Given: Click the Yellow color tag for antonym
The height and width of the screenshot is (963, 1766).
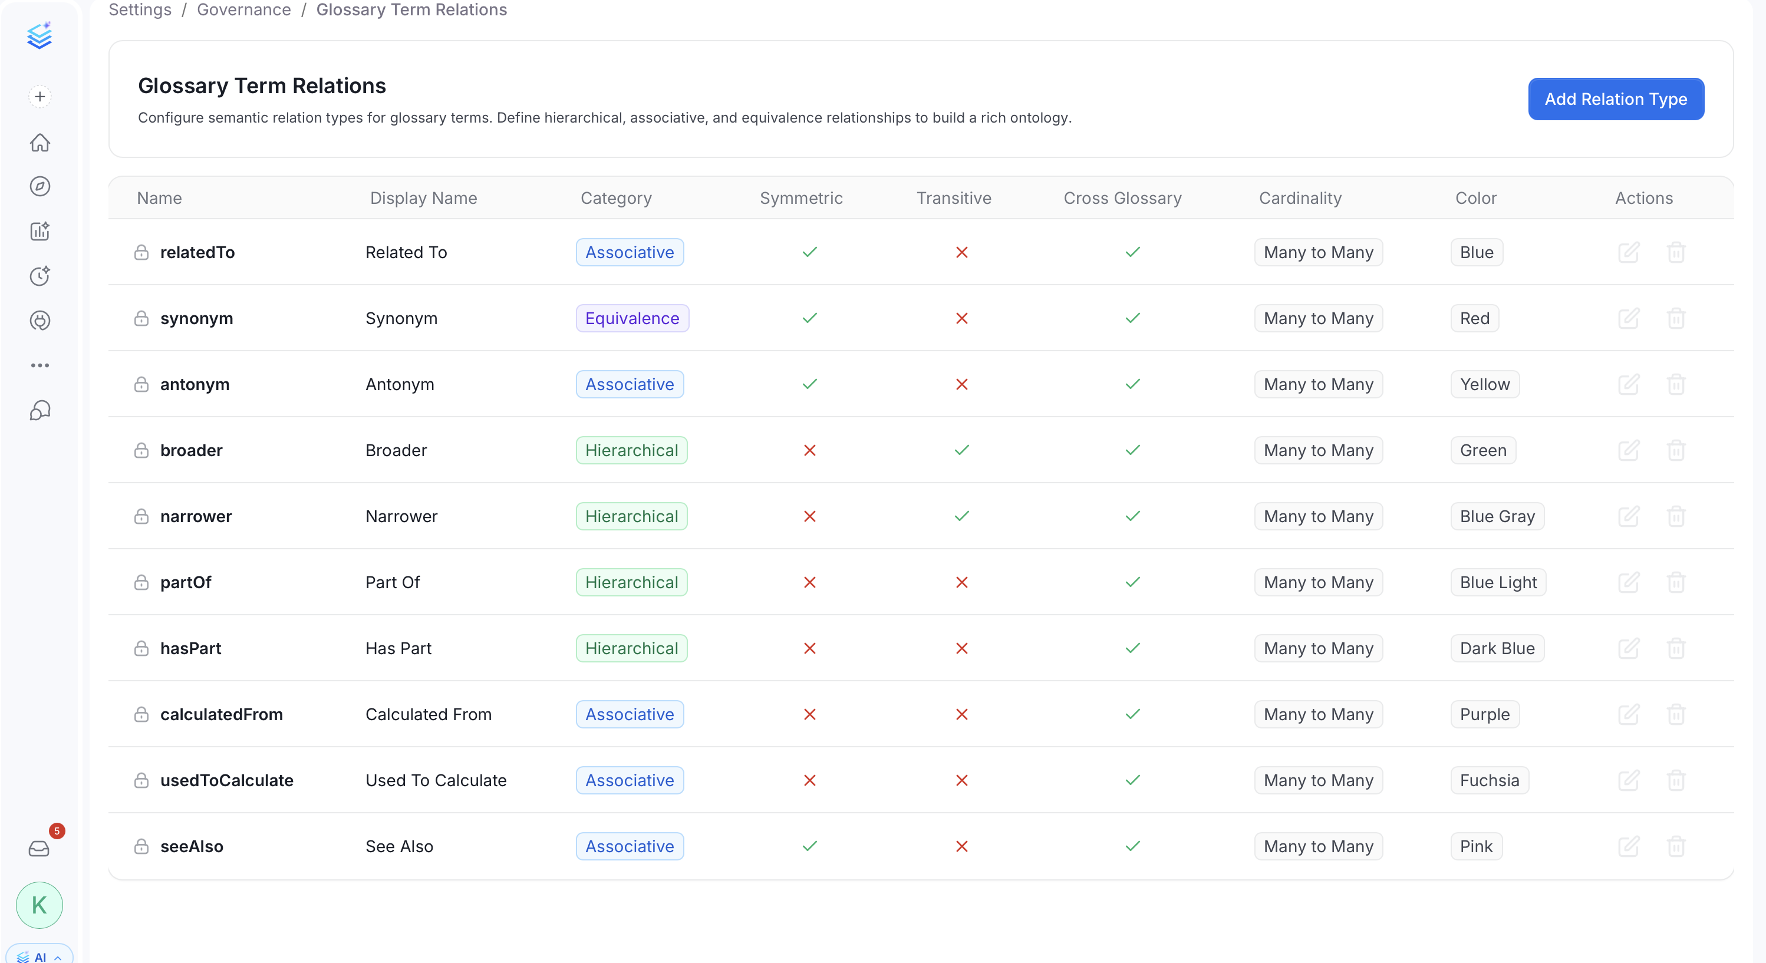Looking at the screenshot, I should 1484,384.
